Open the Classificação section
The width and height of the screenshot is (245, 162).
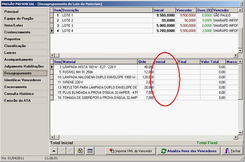25,46
